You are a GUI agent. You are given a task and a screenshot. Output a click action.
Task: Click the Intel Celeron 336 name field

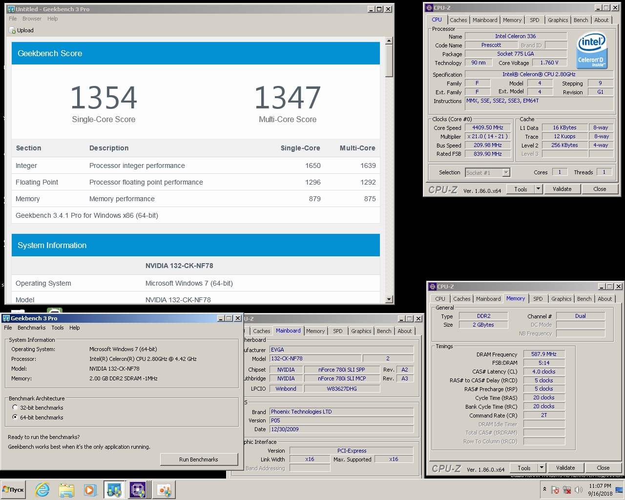pyautogui.click(x=516, y=36)
